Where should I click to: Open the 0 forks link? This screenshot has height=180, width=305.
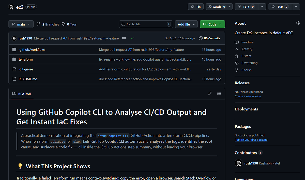point(246,70)
